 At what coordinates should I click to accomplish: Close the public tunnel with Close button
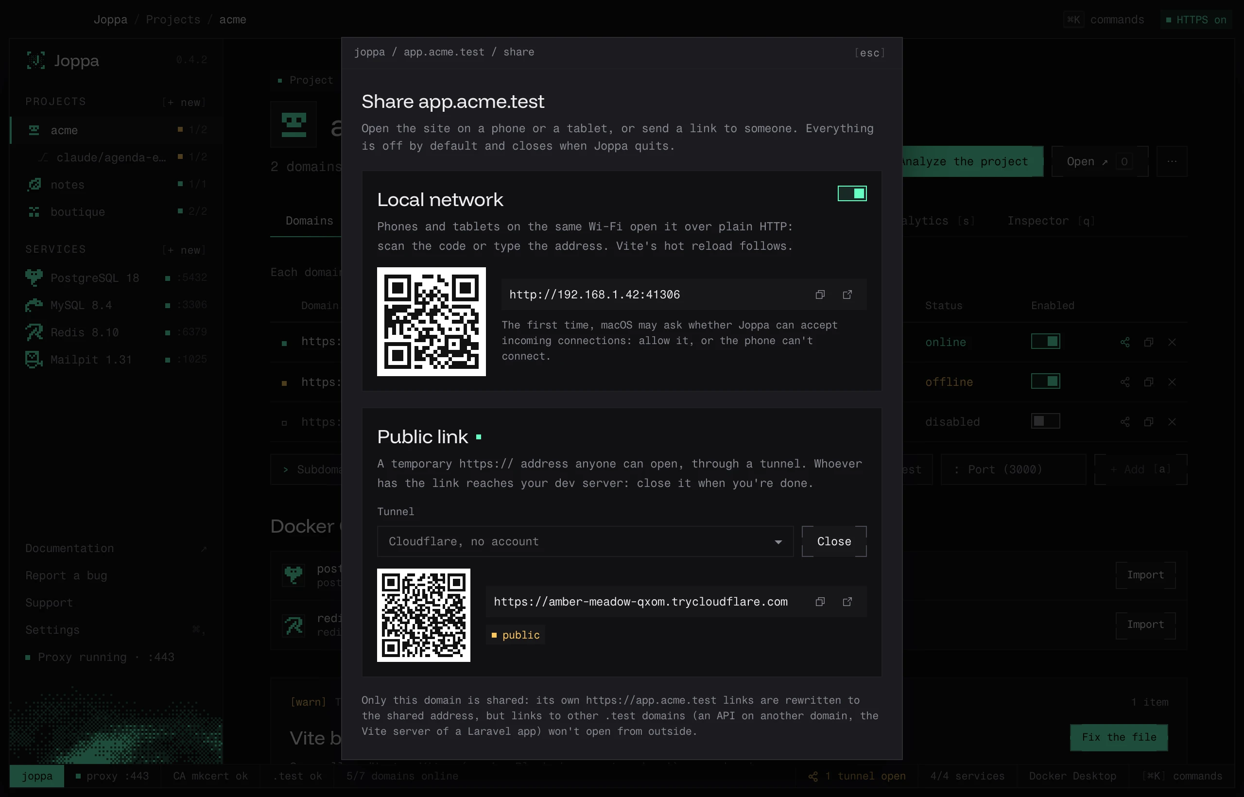coord(834,541)
